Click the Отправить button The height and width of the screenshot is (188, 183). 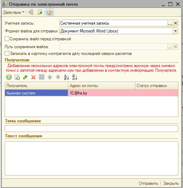[148, 183]
